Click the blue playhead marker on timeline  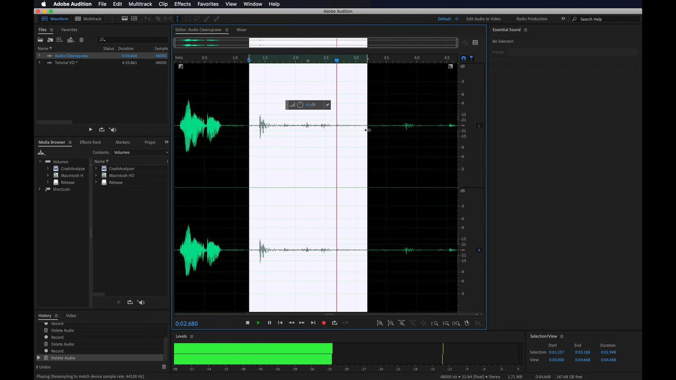point(337,60)
